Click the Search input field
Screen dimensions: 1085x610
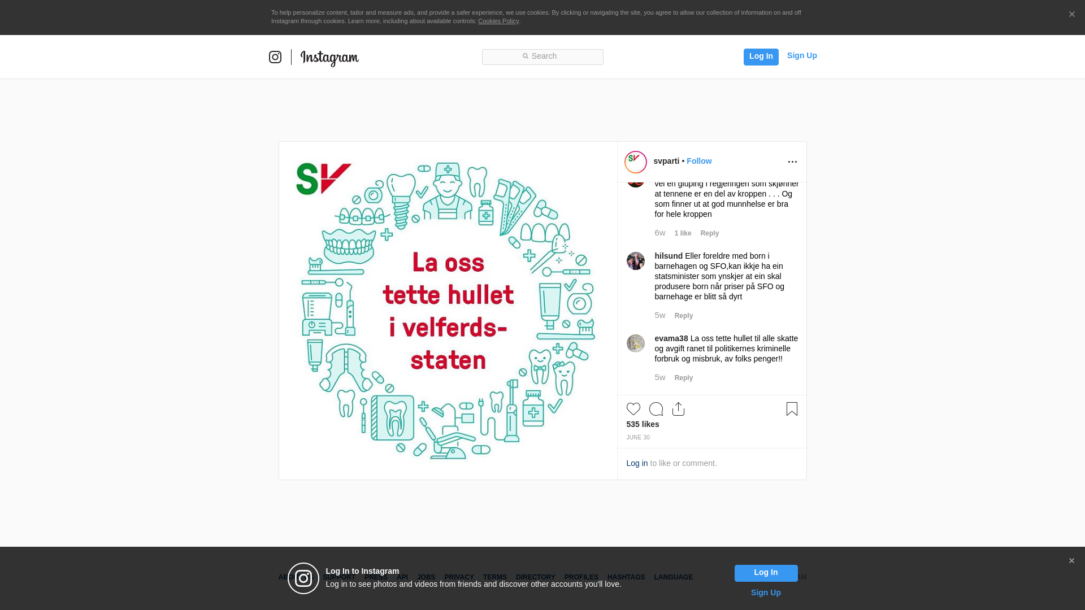[x=542, y=56]
